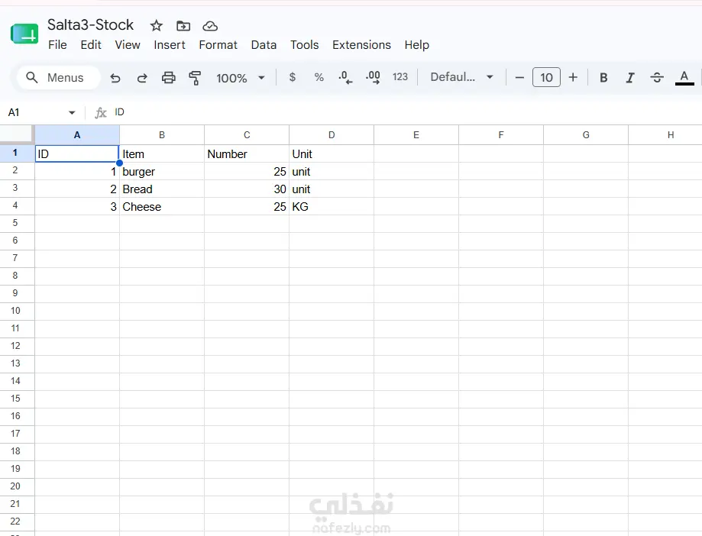Select row 20 header
The image size is (702, 536).
tap(17, 486)
